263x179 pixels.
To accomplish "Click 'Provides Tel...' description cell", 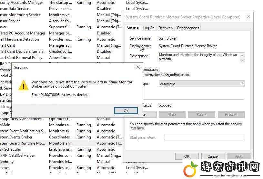I will [x=60, y=162].
